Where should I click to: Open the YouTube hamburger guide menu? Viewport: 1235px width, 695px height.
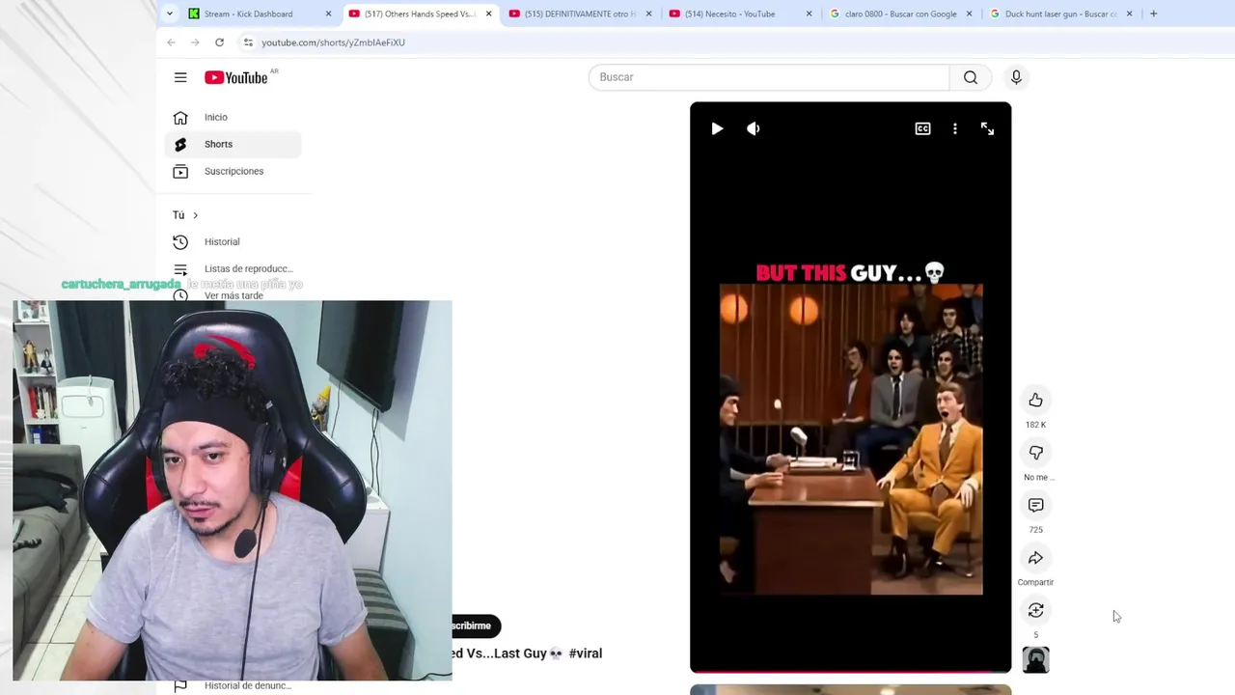coord(180,77)
